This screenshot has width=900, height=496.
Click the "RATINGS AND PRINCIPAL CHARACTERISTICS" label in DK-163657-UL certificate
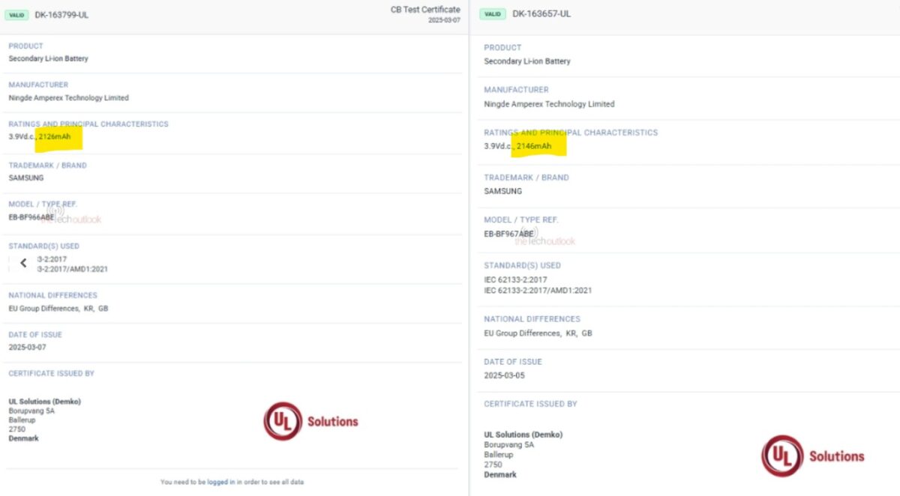tap(571, 133)
